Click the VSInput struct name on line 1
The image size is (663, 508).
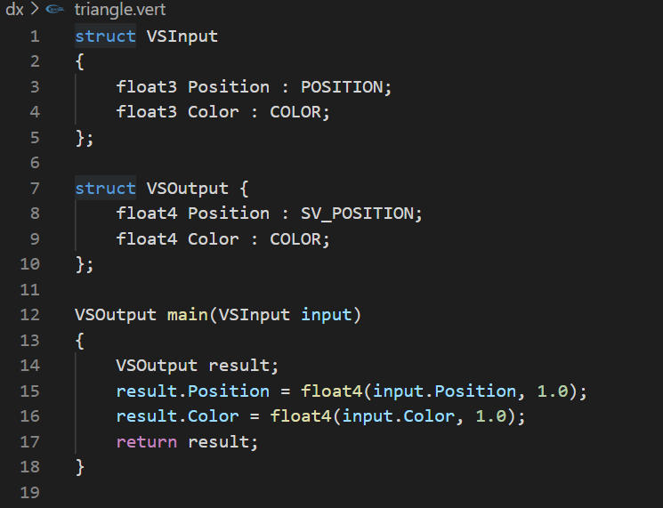(x=182, y=36)
